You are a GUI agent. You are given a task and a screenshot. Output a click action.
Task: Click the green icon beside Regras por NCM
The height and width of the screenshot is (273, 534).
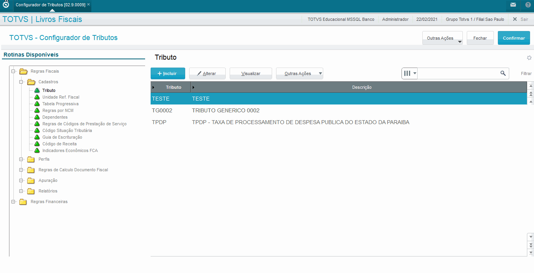point(37,111)
